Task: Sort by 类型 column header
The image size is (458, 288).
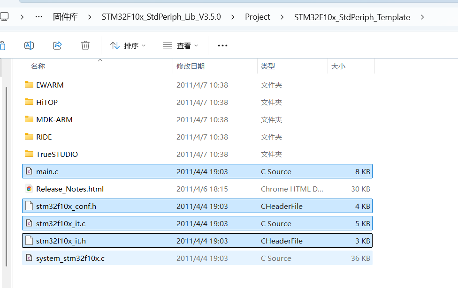Action: 268,66
